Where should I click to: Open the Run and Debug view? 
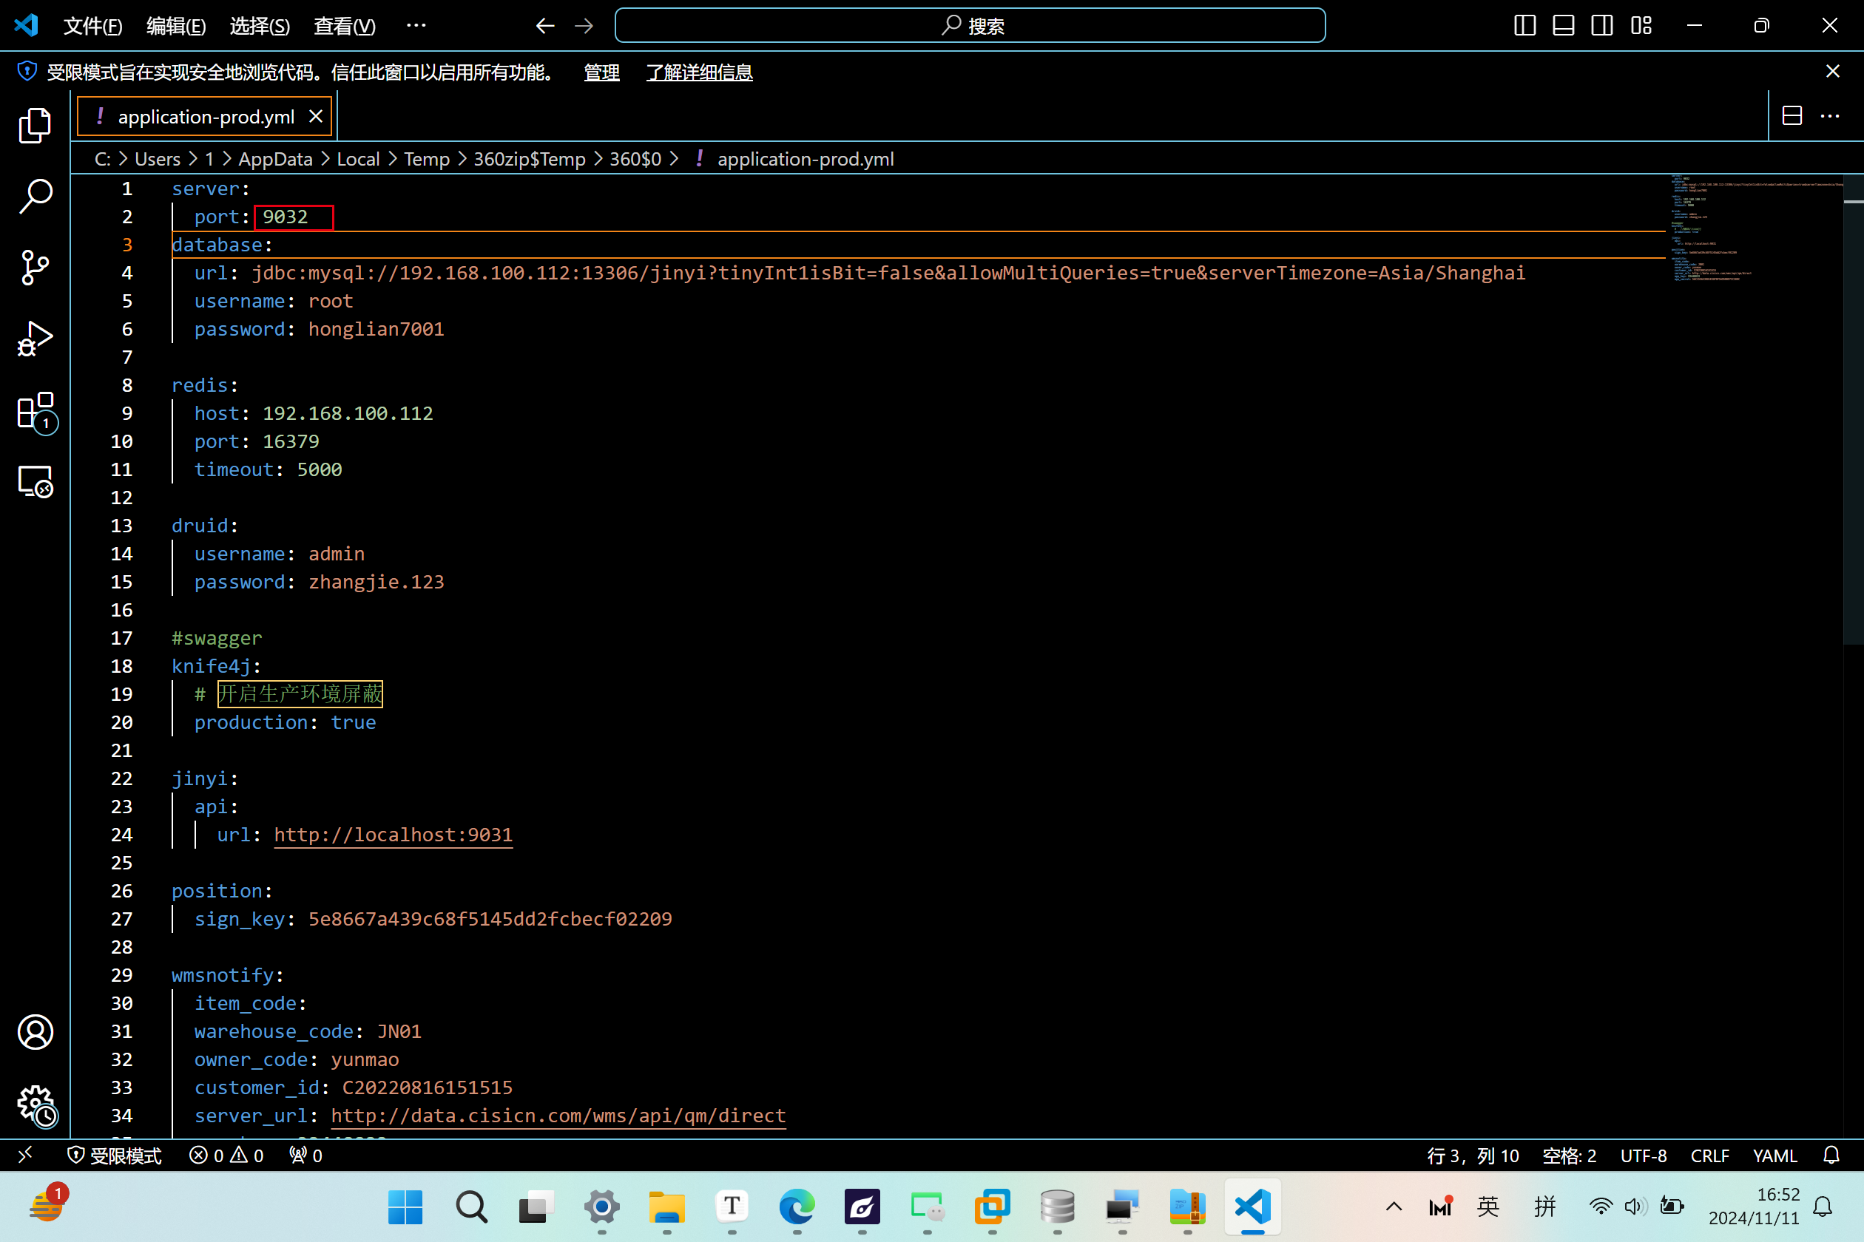pos(35,339)
